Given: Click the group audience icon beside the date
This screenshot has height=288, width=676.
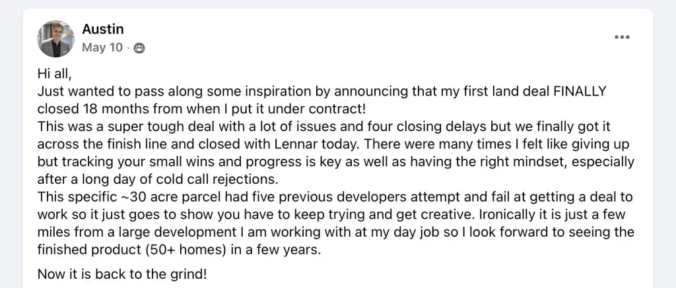Looking at the screenshot, I should (x=139, y=47).
